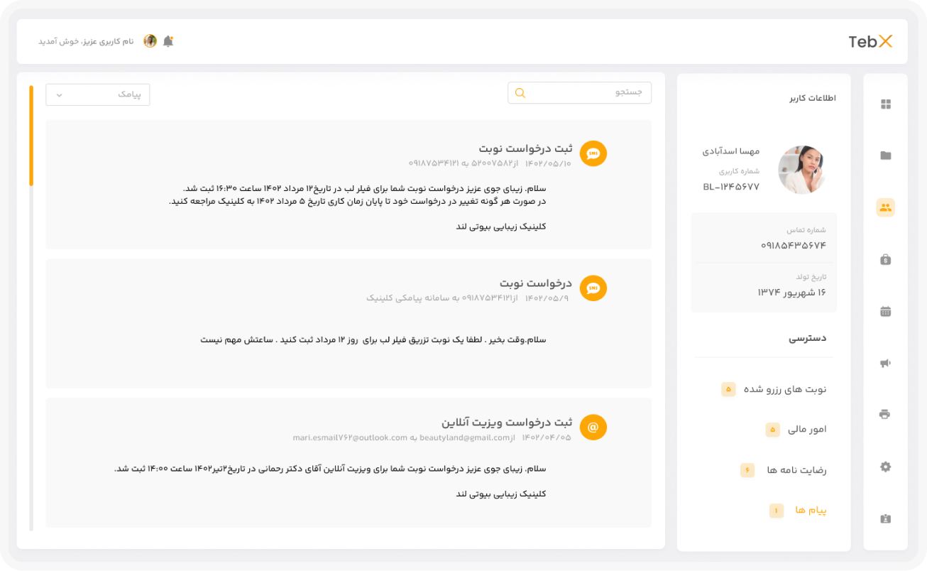The image size is (927, 571).
Task: Click the small user avatar in header
Action: pyautogui.click(x=150, y=41)
